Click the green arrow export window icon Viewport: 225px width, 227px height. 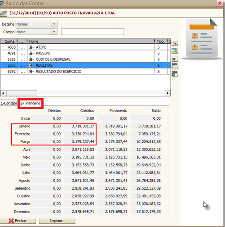175,51
